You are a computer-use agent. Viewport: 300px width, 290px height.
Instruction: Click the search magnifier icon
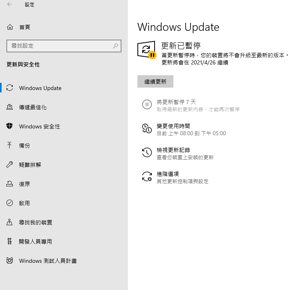(x=115, y=46)
